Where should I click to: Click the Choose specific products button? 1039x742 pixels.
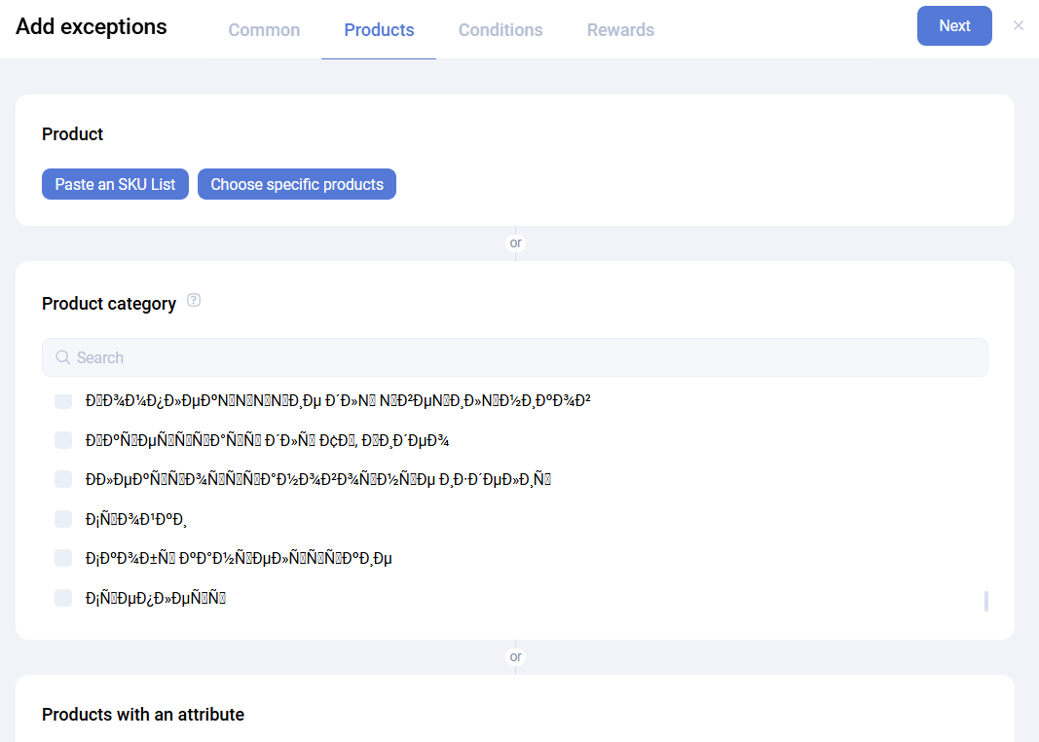(x=297, y=184)
